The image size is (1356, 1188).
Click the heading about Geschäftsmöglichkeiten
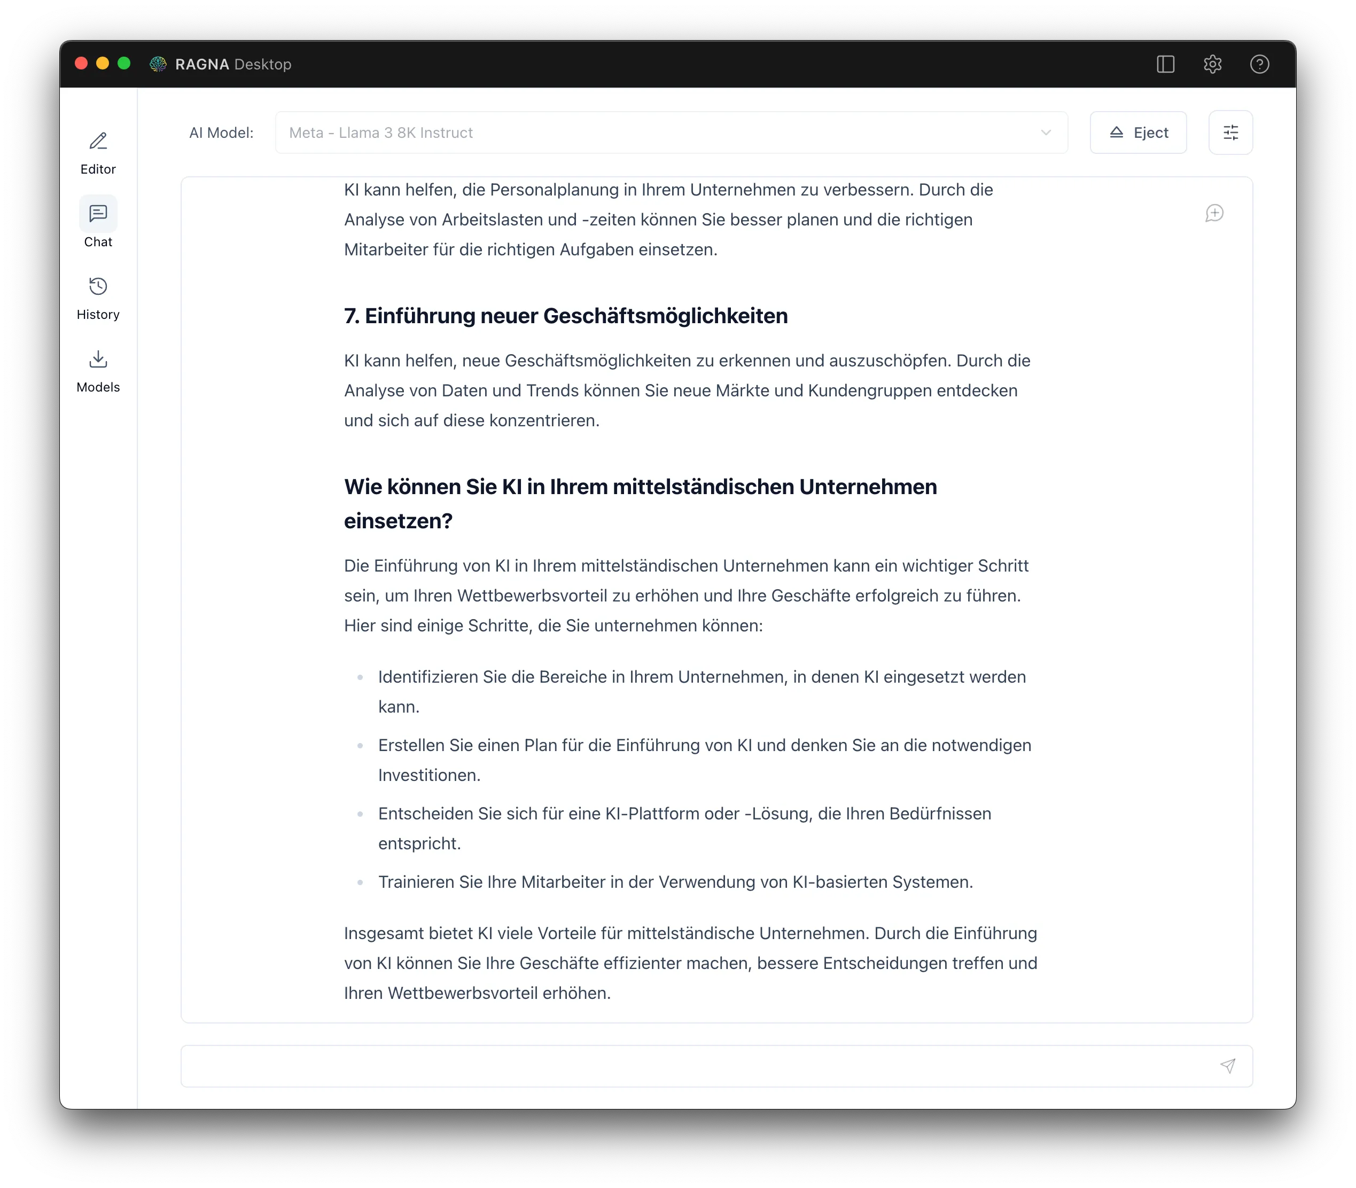point(566,316)
